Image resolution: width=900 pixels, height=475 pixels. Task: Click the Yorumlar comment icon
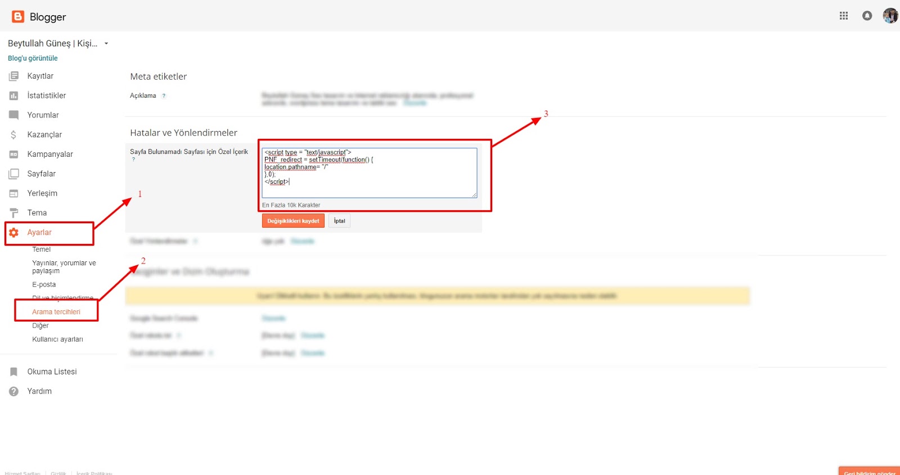coord(13,115)
